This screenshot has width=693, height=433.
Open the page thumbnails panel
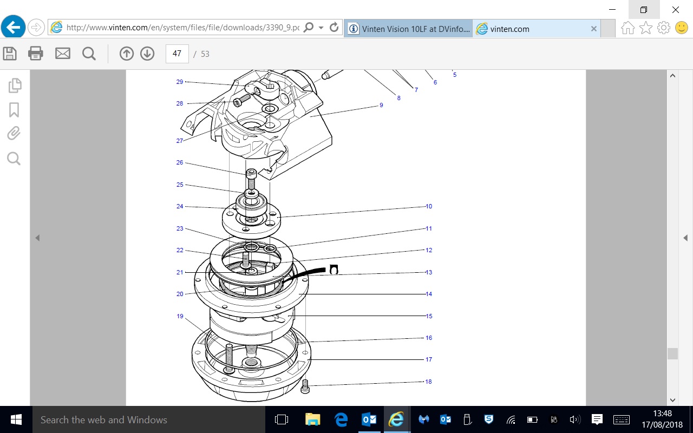coord(15,85)
